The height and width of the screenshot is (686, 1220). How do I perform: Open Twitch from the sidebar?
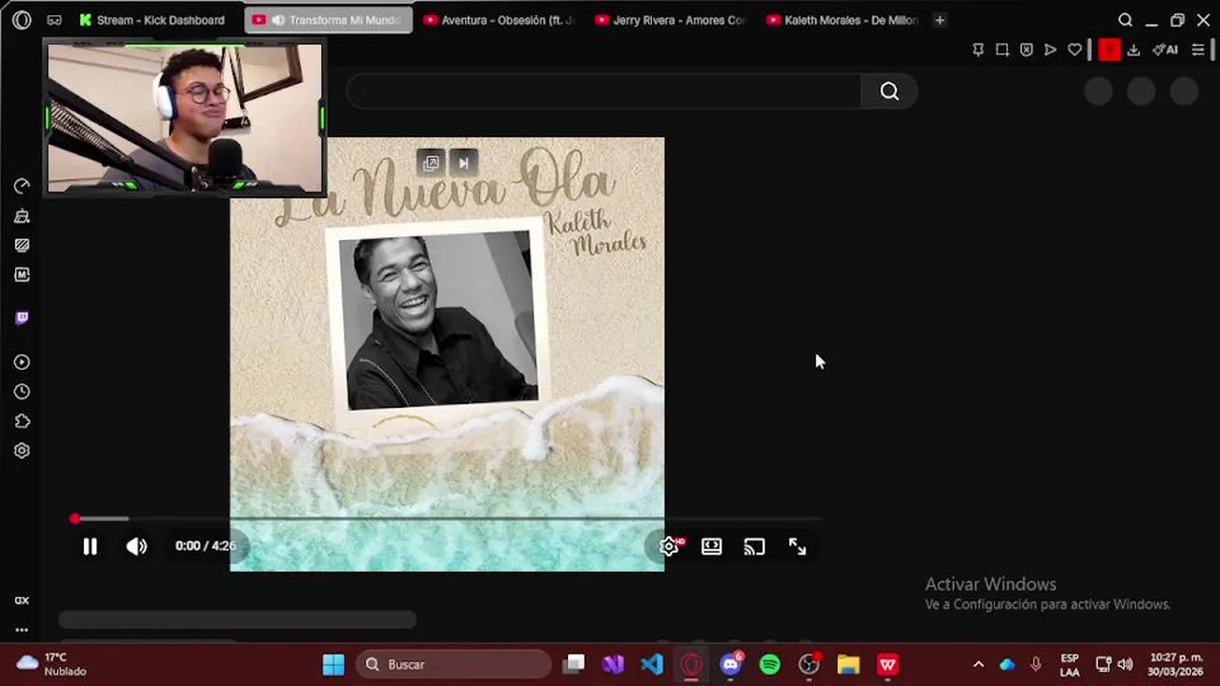coord(22,318)
